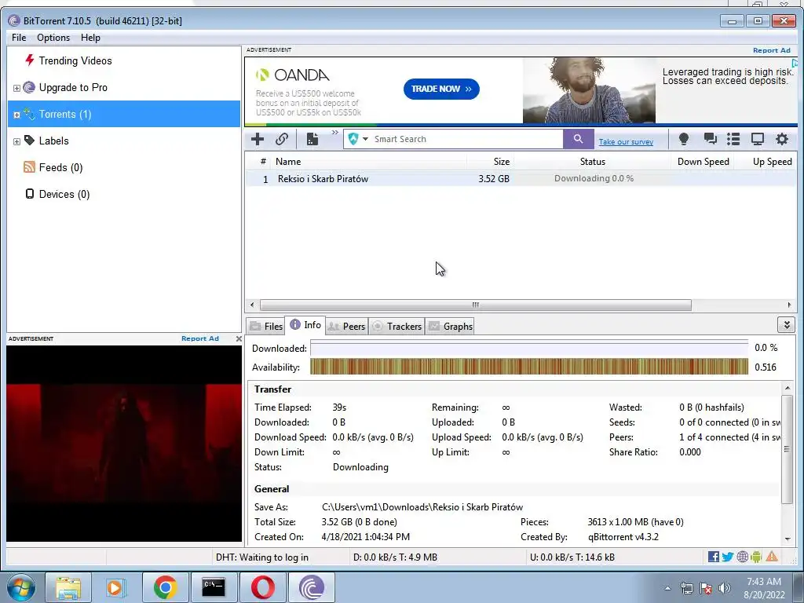Expand the Upgrade to Pro node
Viewport: 804px width, 603px height.
coord(16,88)
